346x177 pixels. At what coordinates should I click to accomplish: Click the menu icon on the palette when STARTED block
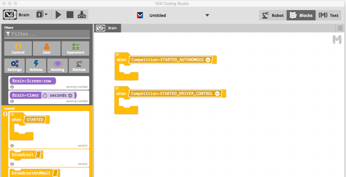[12, 114]
